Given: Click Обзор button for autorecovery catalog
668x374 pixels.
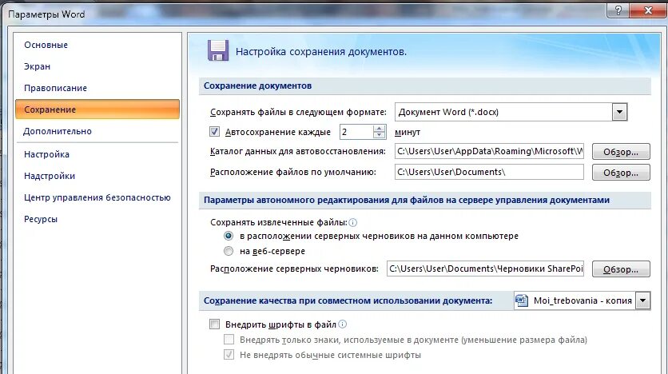Looking at the screenshot, I should (x=621, y=152).
